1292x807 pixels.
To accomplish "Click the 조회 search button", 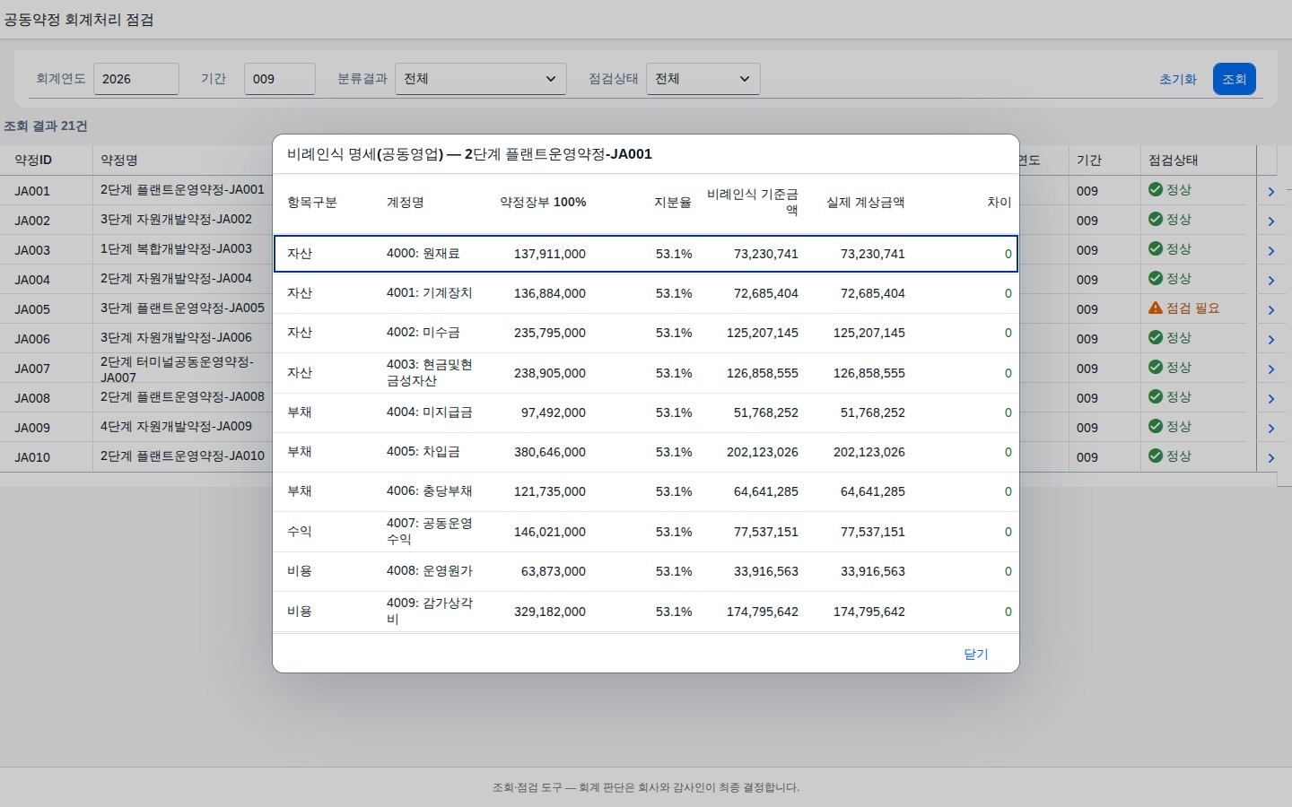I will [1235, 79].
